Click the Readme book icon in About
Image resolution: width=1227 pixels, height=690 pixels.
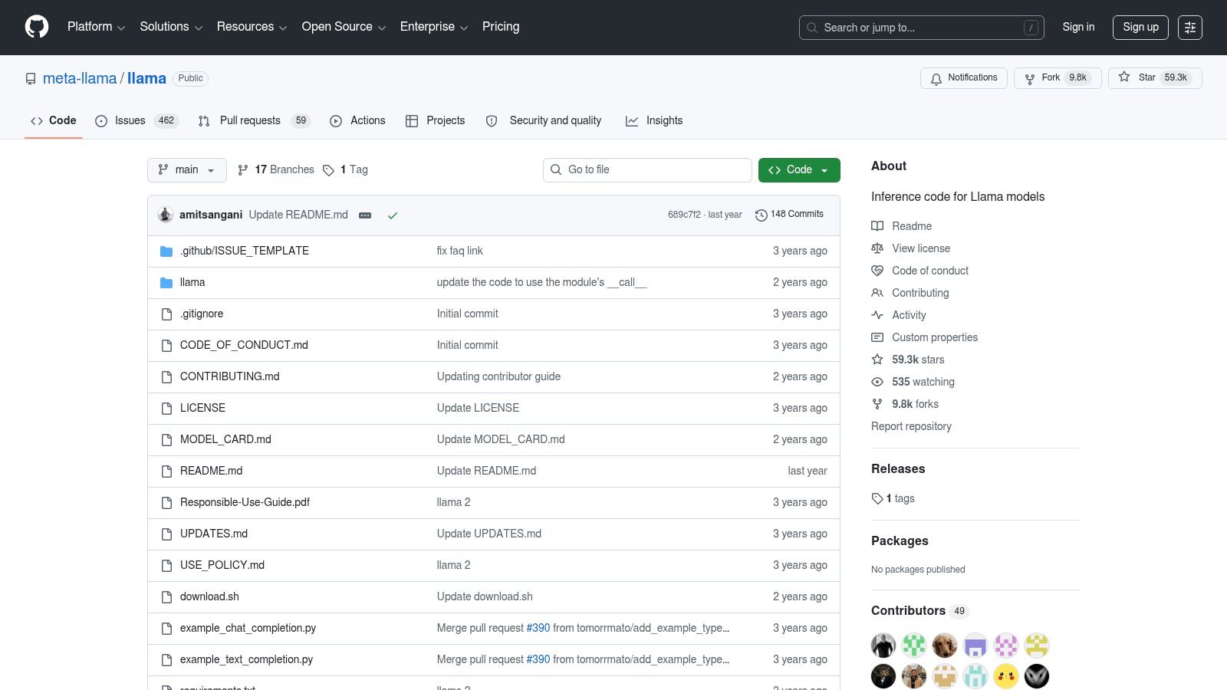[877, 226]
